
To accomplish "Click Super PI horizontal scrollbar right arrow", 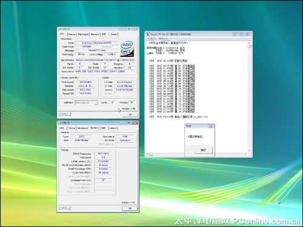I will tap(245, 154).
